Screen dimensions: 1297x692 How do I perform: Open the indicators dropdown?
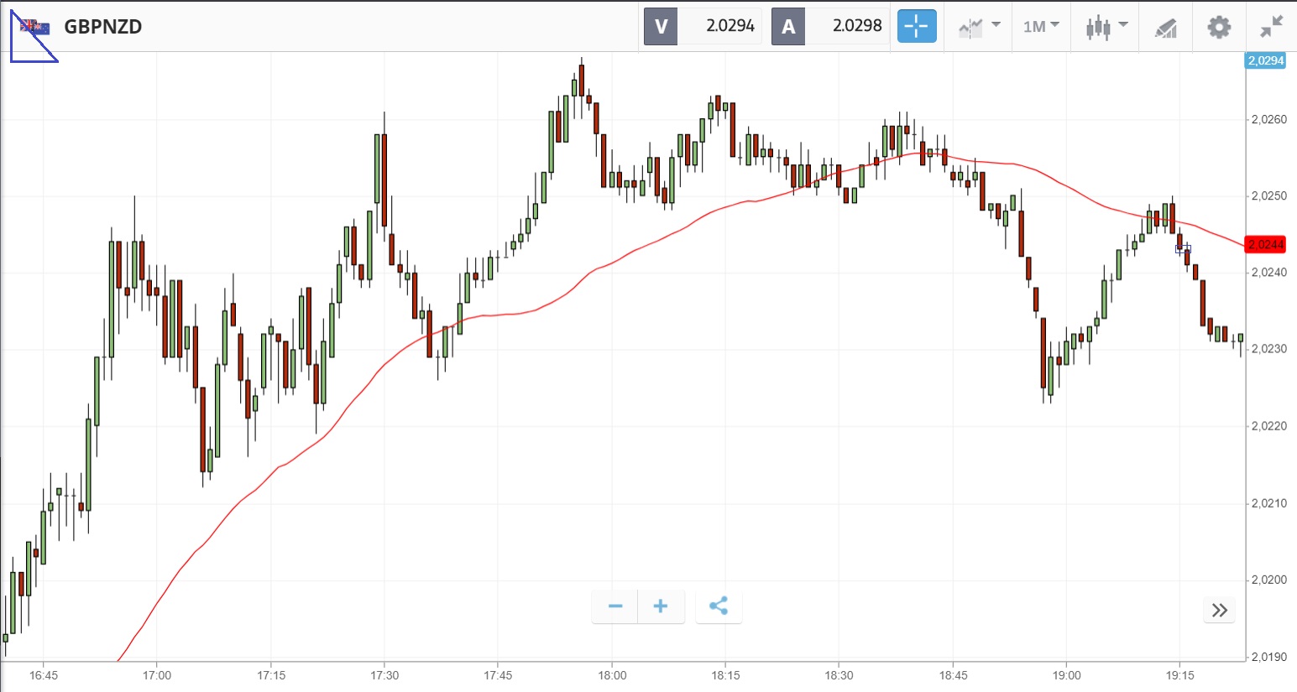coord(979,26)
